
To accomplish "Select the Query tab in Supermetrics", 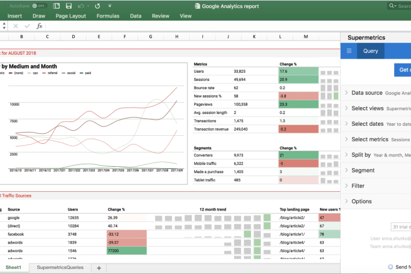I will point(371,51).
